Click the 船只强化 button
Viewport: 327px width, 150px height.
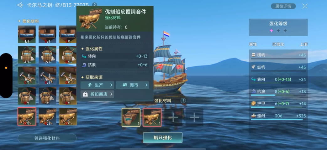tap(163, 137)
